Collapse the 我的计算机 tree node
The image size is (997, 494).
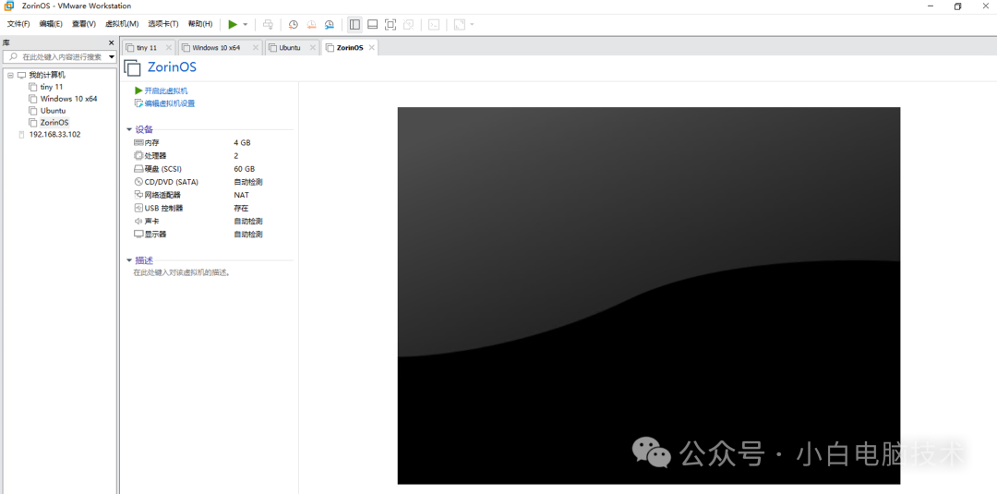tap(10, 75)
